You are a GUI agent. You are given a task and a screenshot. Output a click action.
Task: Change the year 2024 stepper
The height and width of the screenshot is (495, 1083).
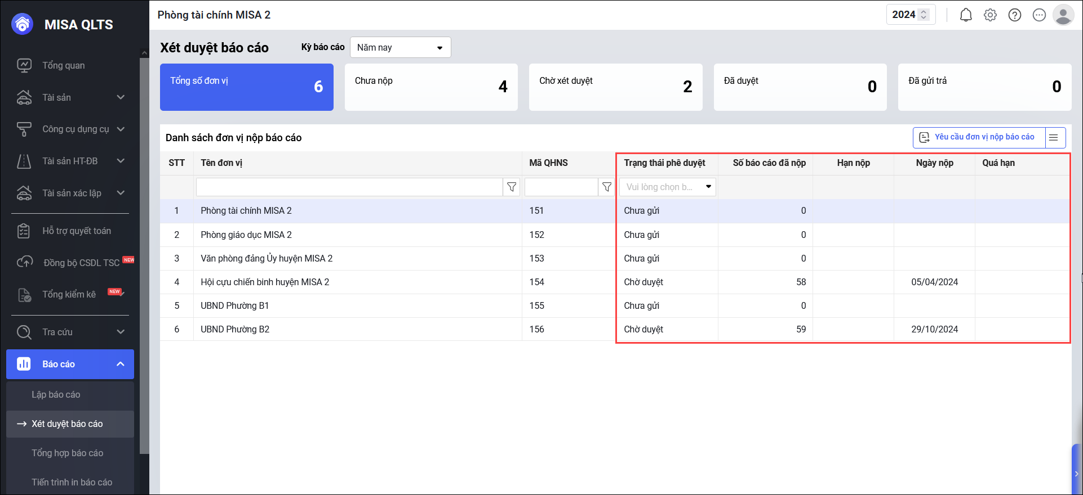pos(924,15)
